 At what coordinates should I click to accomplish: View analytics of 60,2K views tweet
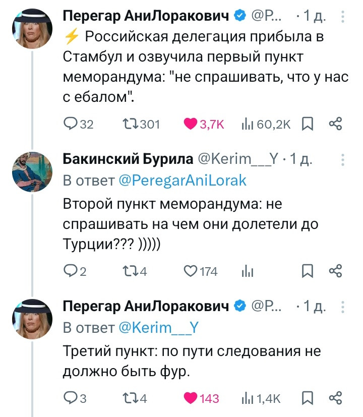[247, 124]
